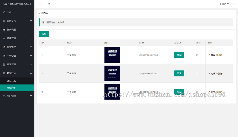Click the 用户管理 user icon
The height and width of the screenshot is (137, 238).
[4, 96]
